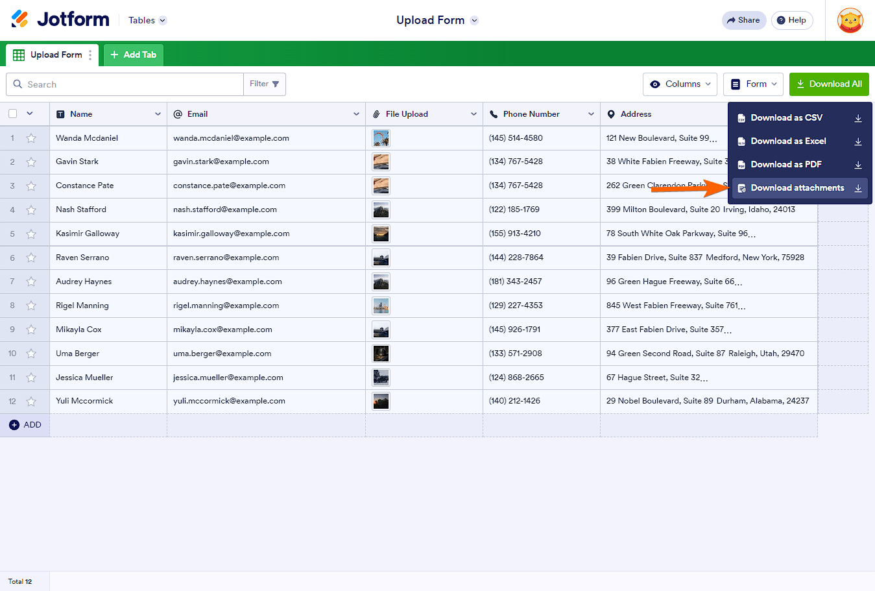Click the Jotform logo
The image size is (875, 591).
click(x=60, y=19)
